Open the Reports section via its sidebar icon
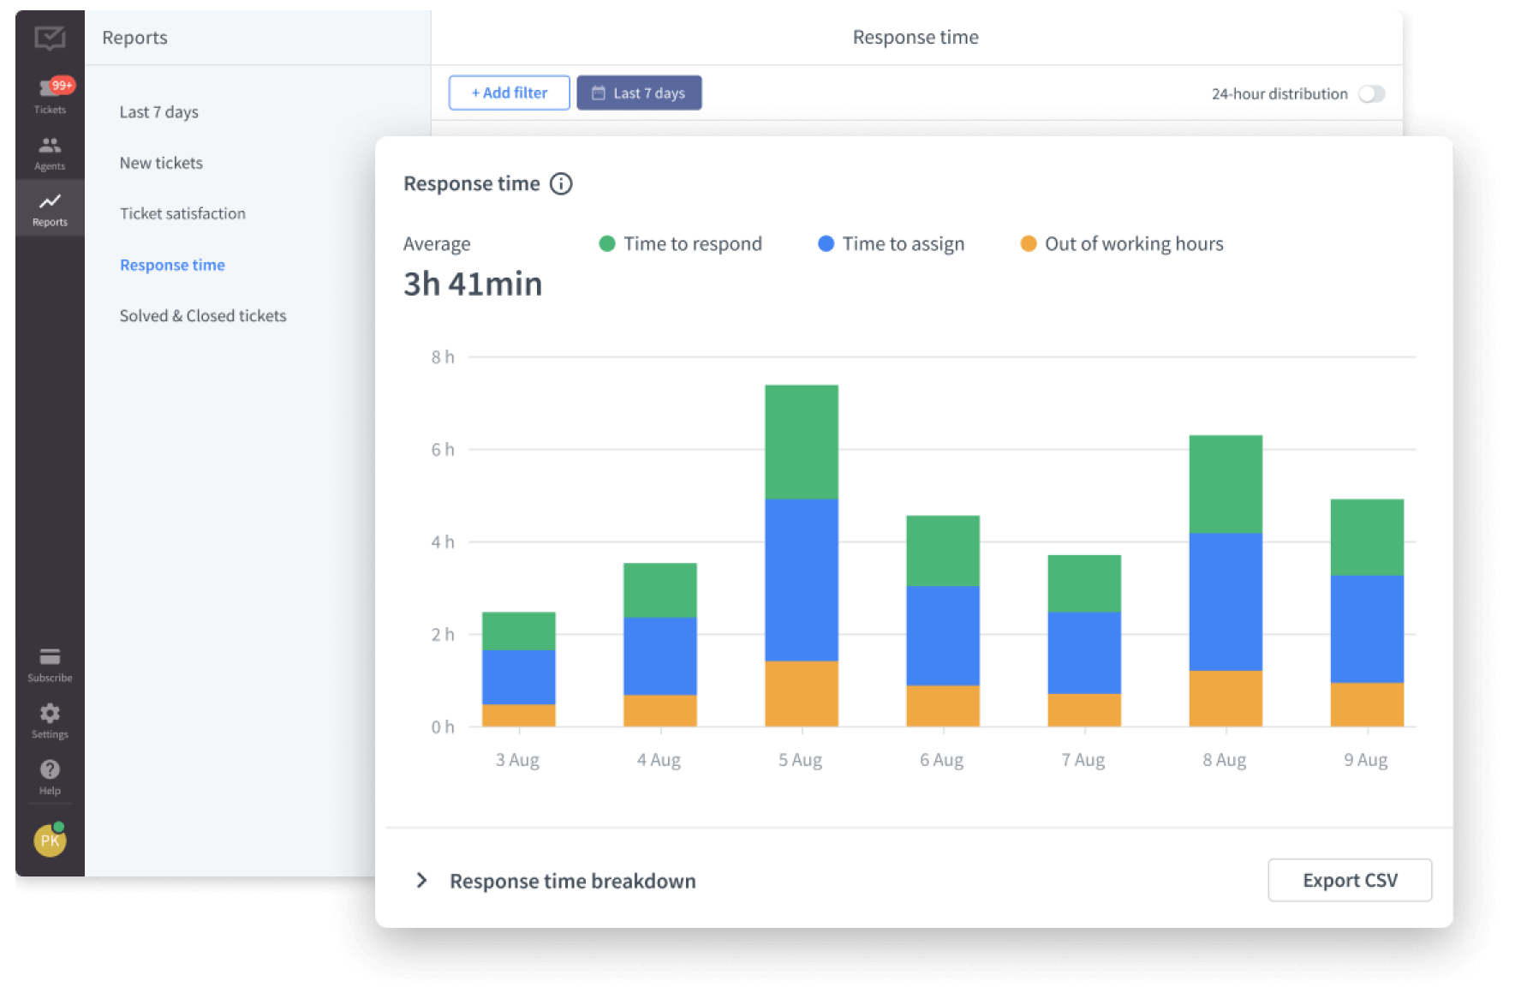The height and width of the screenshot is (1005, 1521). 49,206
